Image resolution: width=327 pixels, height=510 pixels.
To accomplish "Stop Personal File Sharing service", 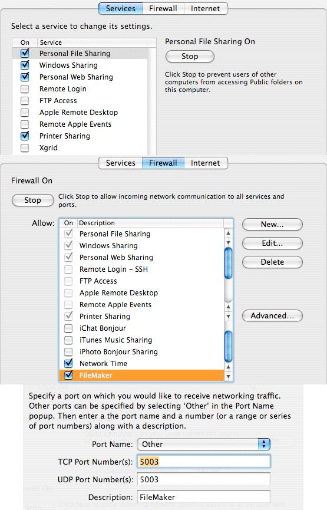I will pos(190,56).
